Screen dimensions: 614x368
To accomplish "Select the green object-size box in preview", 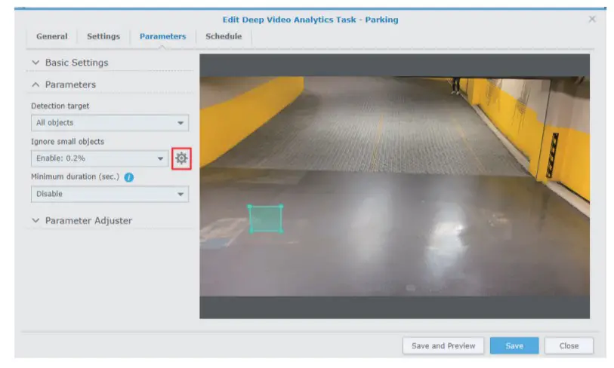I will coord(266,219).
